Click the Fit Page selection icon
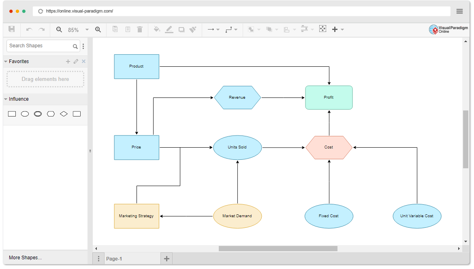474x269 pixels. 322,29
